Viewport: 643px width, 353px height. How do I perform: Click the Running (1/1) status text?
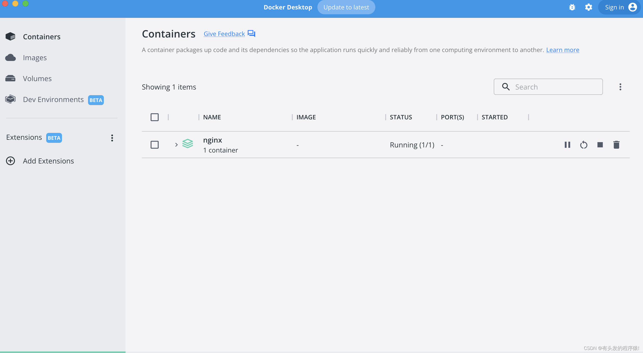click(x=412, y=145)
